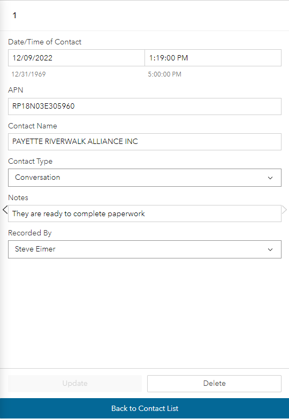Viewport: 289px width, 419px height.
Task: Click the 12/31/1969 date hint text
Action: (x=28, y=74)
